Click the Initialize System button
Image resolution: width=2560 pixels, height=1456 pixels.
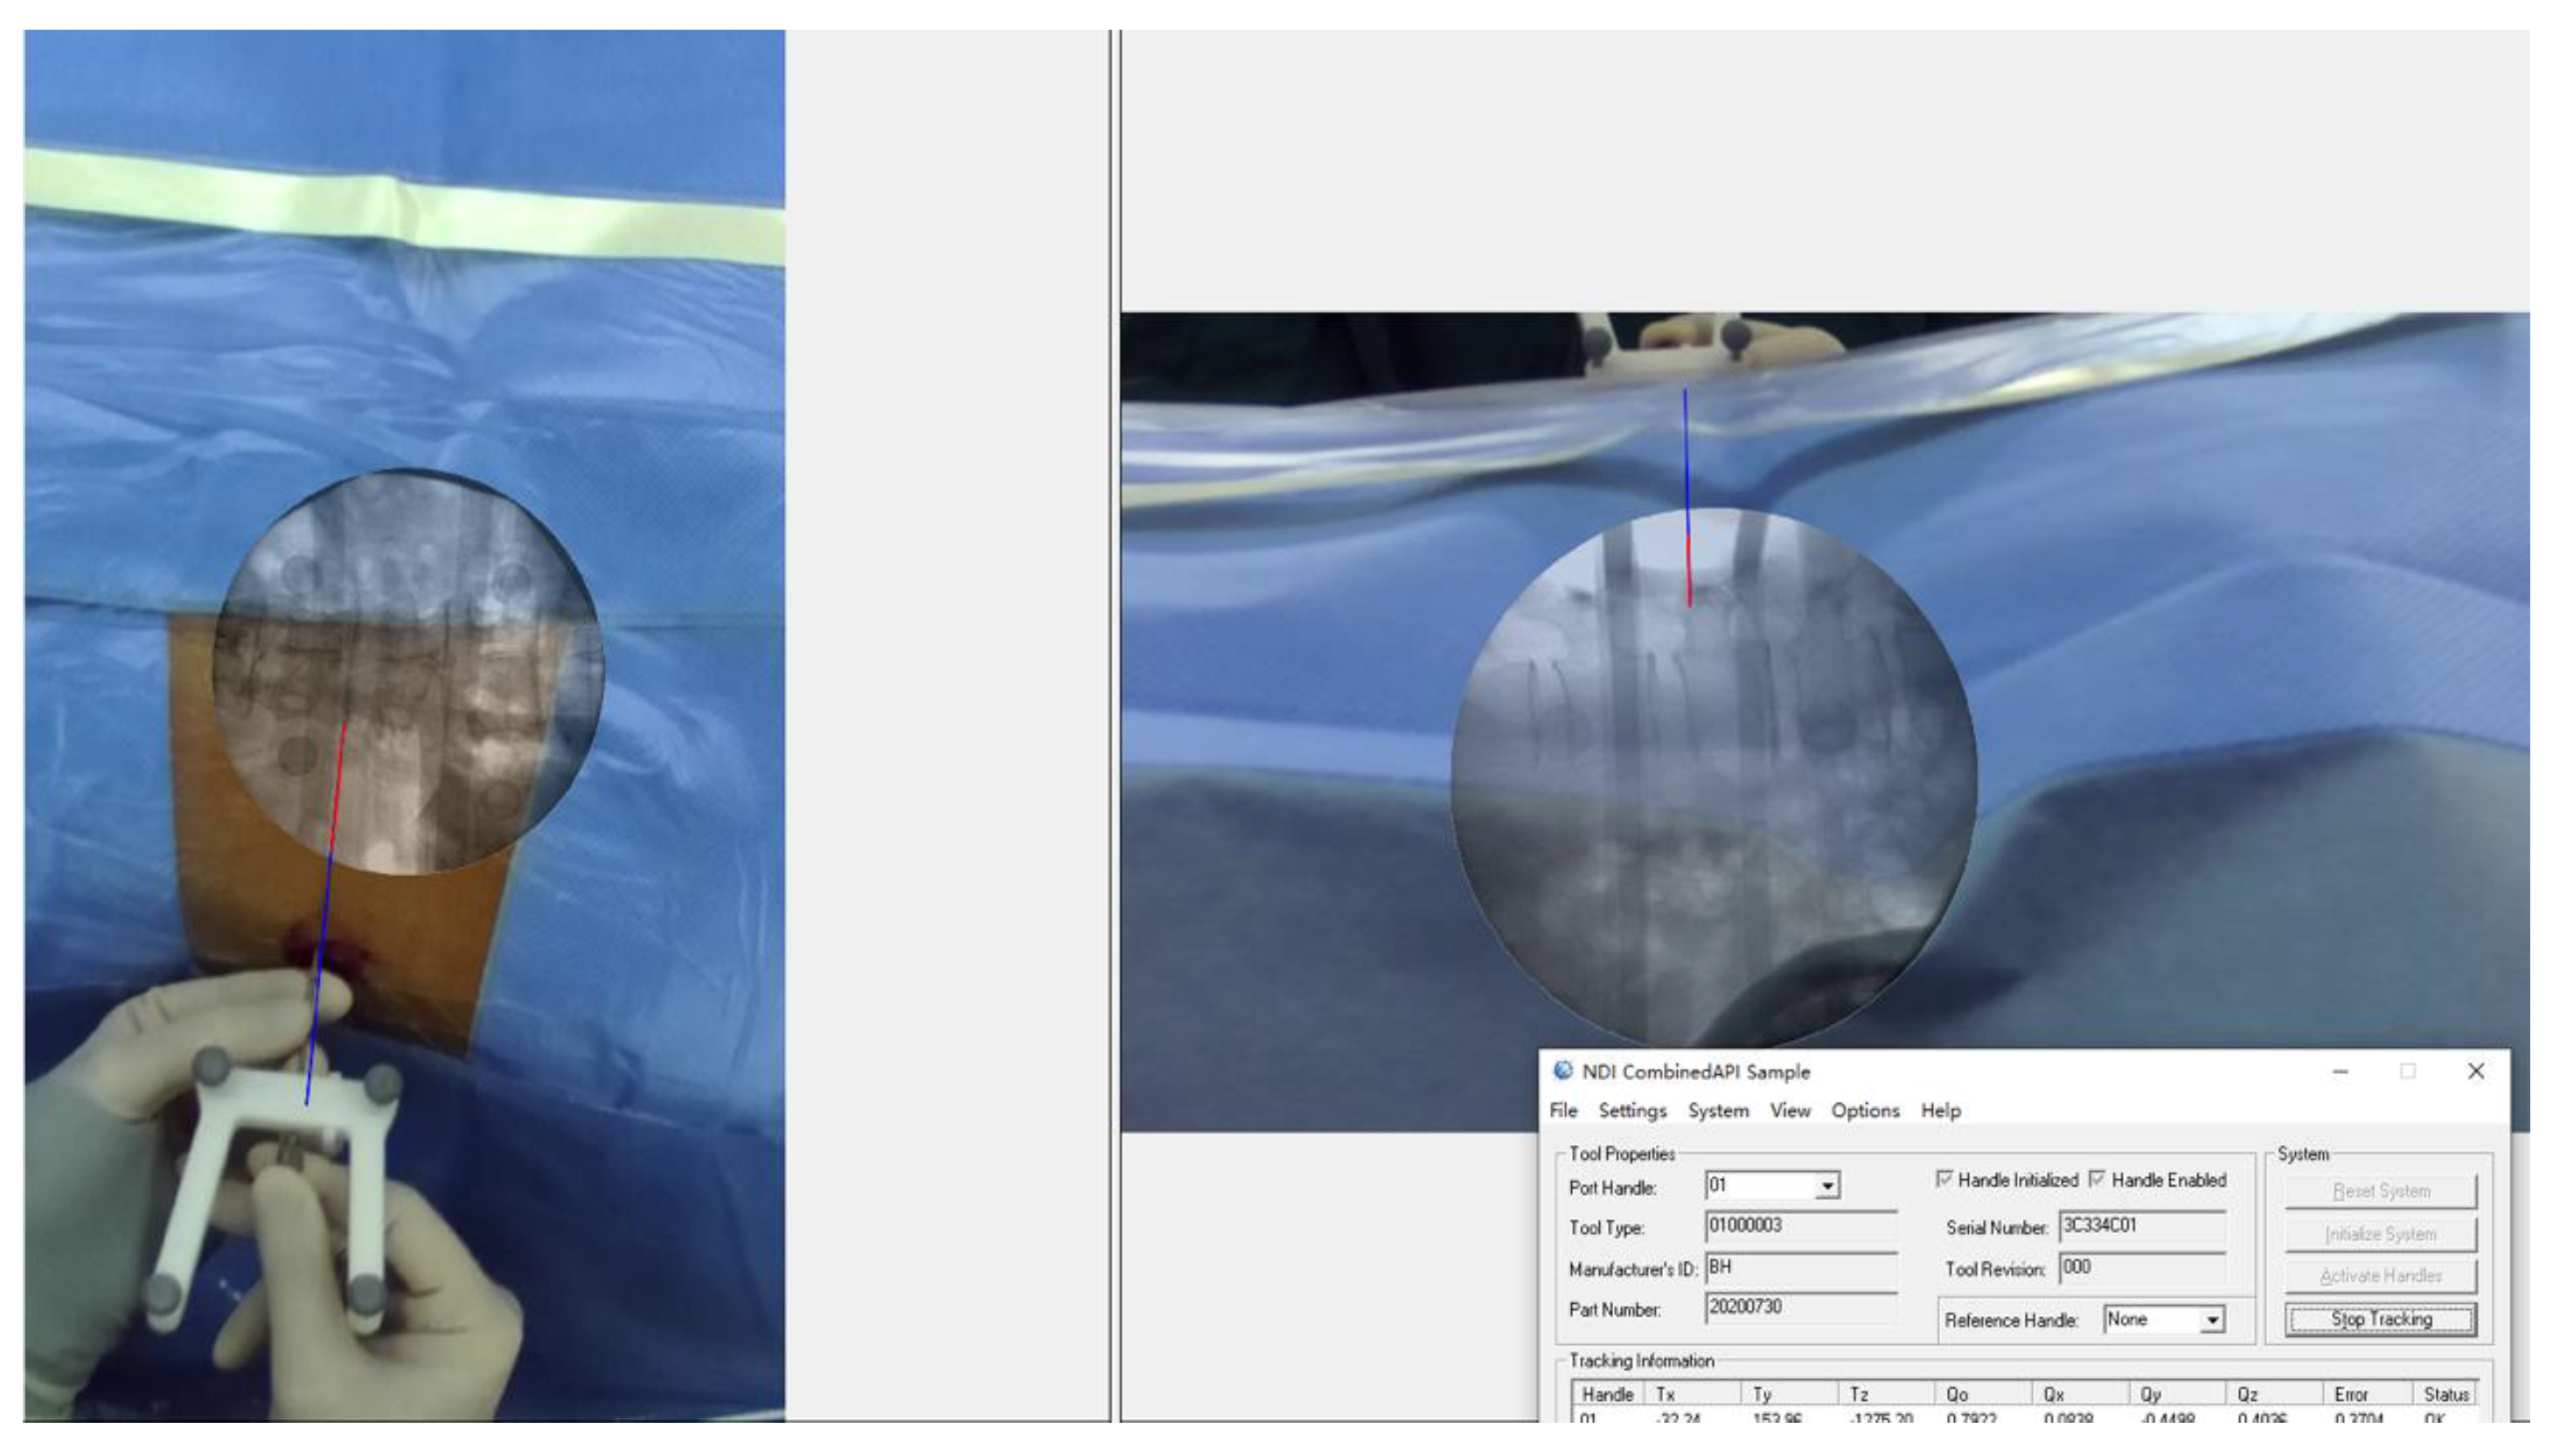[2380, 1235]
